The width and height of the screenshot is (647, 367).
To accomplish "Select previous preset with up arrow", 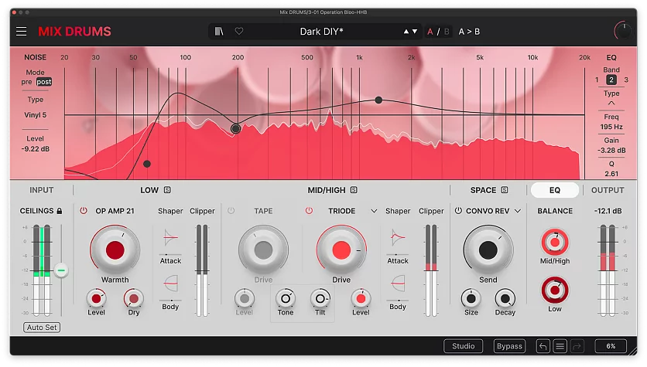I will pyautogui.click(x=406, y=32).
